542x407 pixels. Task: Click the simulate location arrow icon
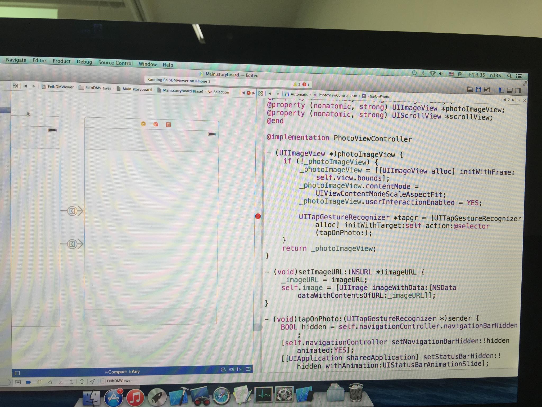(92, 381)
